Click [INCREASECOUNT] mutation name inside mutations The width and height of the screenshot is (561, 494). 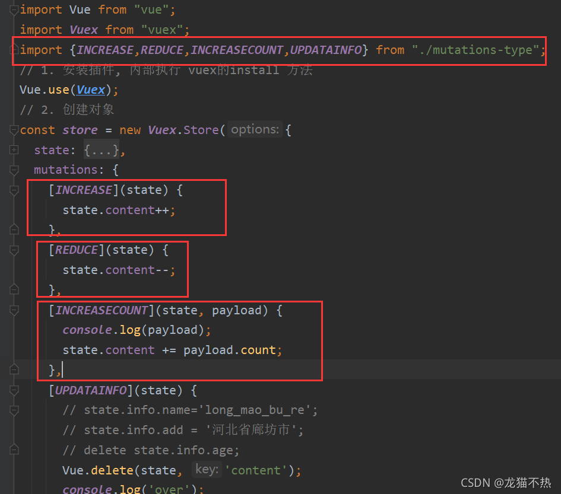pos(102,310)
